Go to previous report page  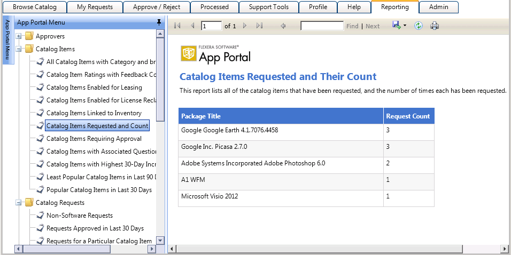click(192, 26)
